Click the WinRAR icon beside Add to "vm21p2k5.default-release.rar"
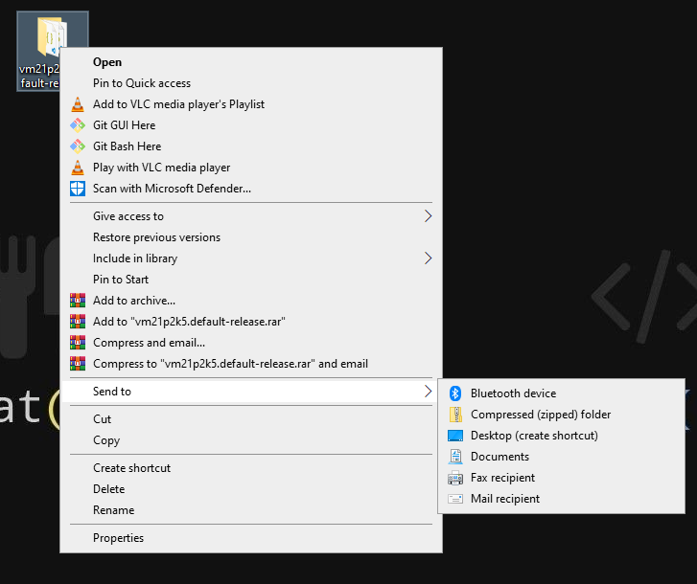 click(x=78, y=322)
